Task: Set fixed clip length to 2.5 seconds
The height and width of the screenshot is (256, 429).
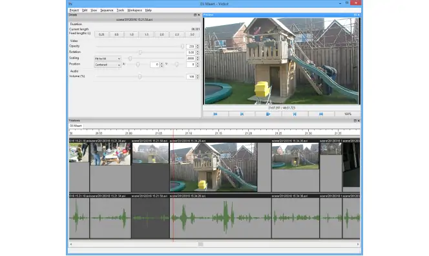Action: pos(177,34)
